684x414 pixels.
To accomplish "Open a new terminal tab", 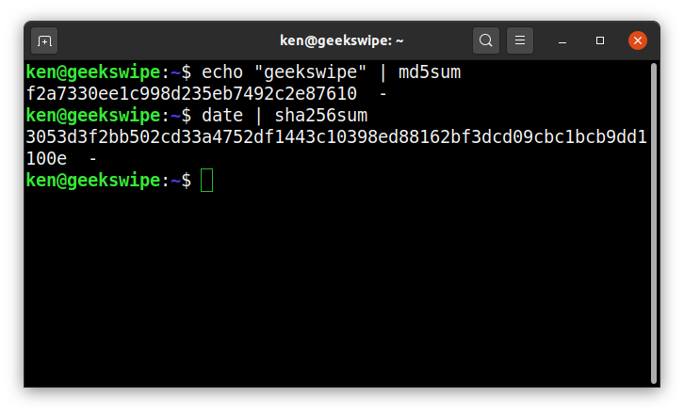I will (x=44, y=41).
